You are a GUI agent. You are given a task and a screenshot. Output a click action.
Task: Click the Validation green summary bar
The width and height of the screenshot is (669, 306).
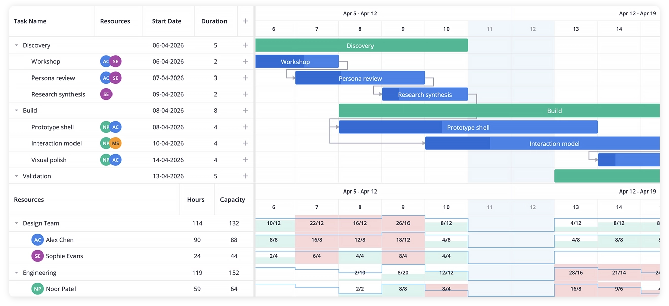pos(607,176)
